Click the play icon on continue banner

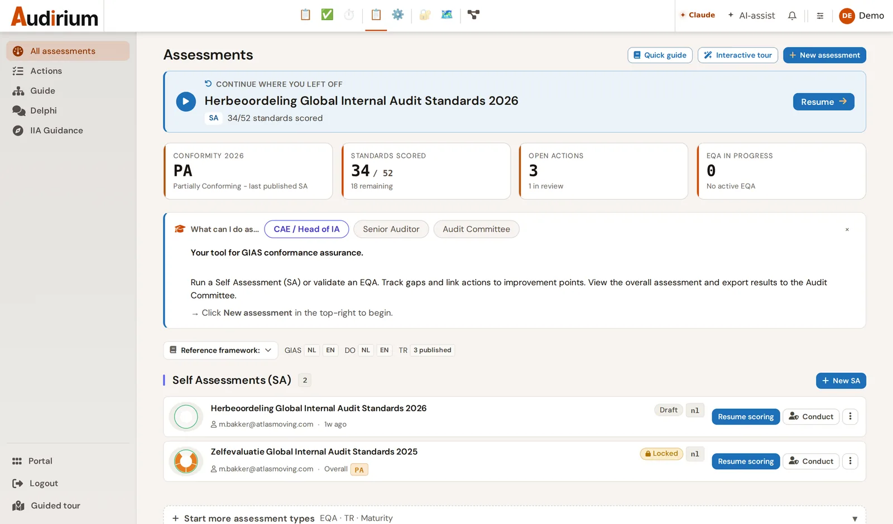[186, 102]
